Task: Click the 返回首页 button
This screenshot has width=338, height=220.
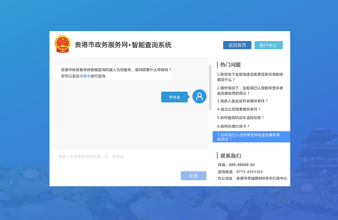Action: [x=237, y=45]
